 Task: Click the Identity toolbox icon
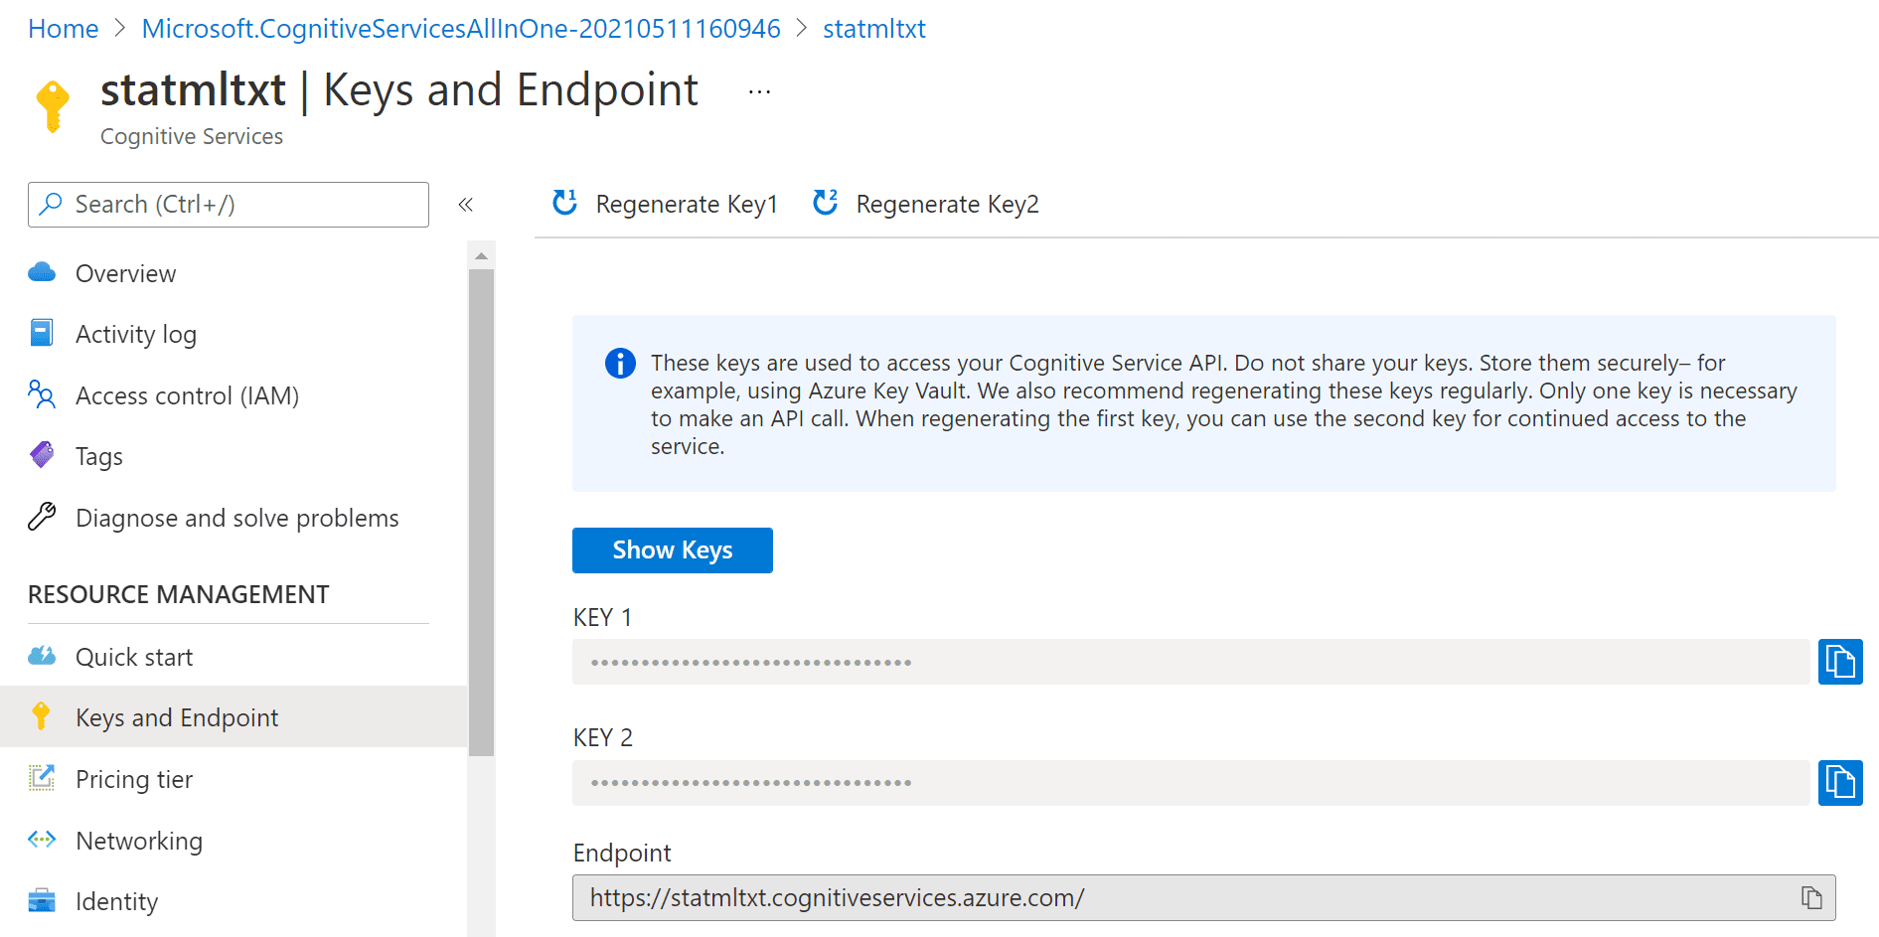[42, 900]
